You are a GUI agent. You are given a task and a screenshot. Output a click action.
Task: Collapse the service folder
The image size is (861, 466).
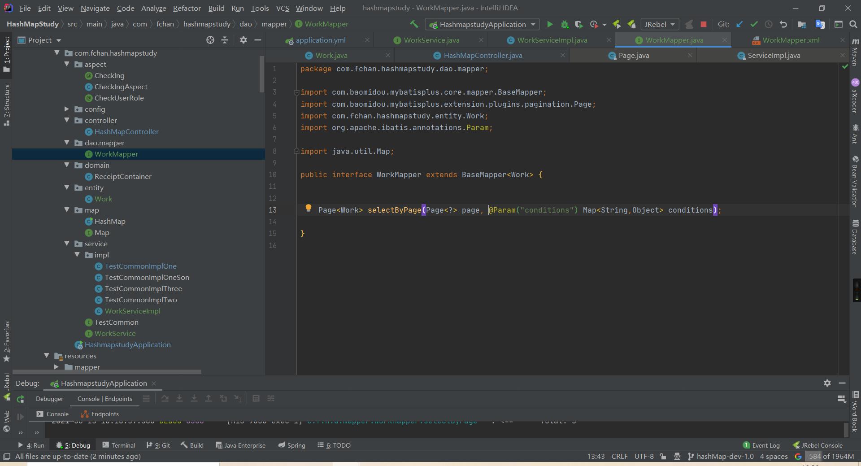(x=67, y=244)
